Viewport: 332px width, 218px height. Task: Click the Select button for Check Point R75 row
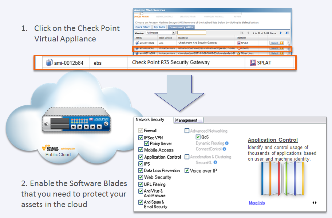click(x=277, y=43)
